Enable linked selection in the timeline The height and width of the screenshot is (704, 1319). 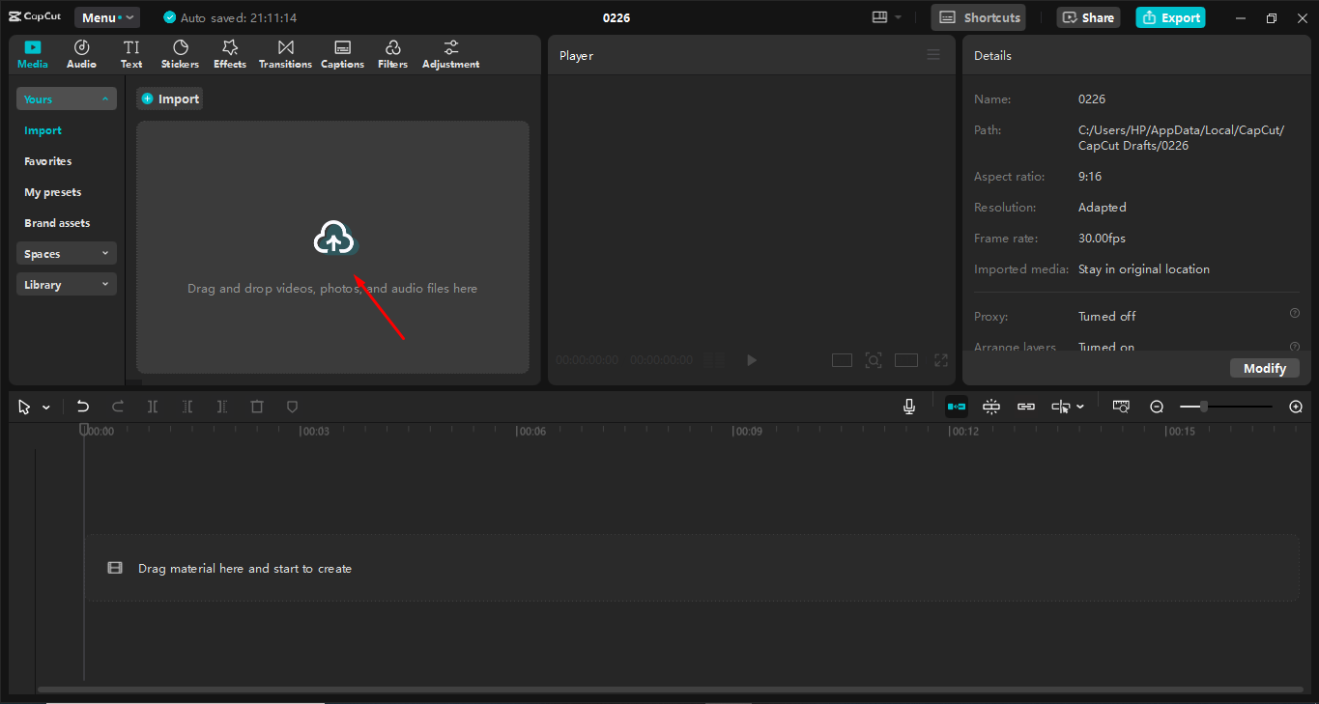pos(1025,407)
